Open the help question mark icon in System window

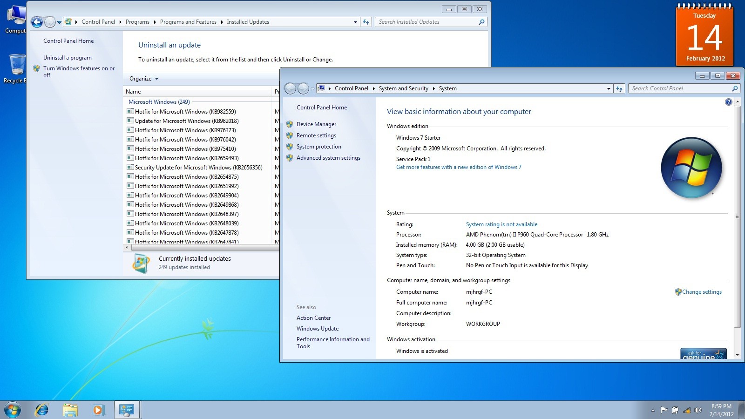pos(729,102)
